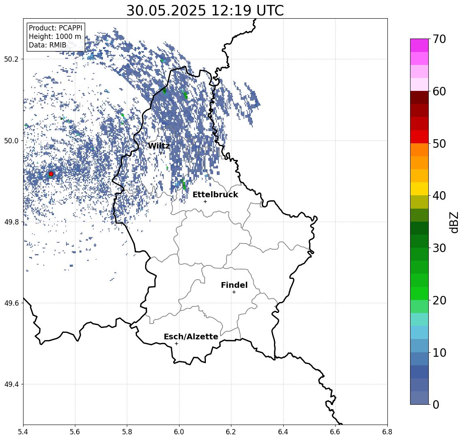Click the Esch/Alzette city label

click(191, 336)
